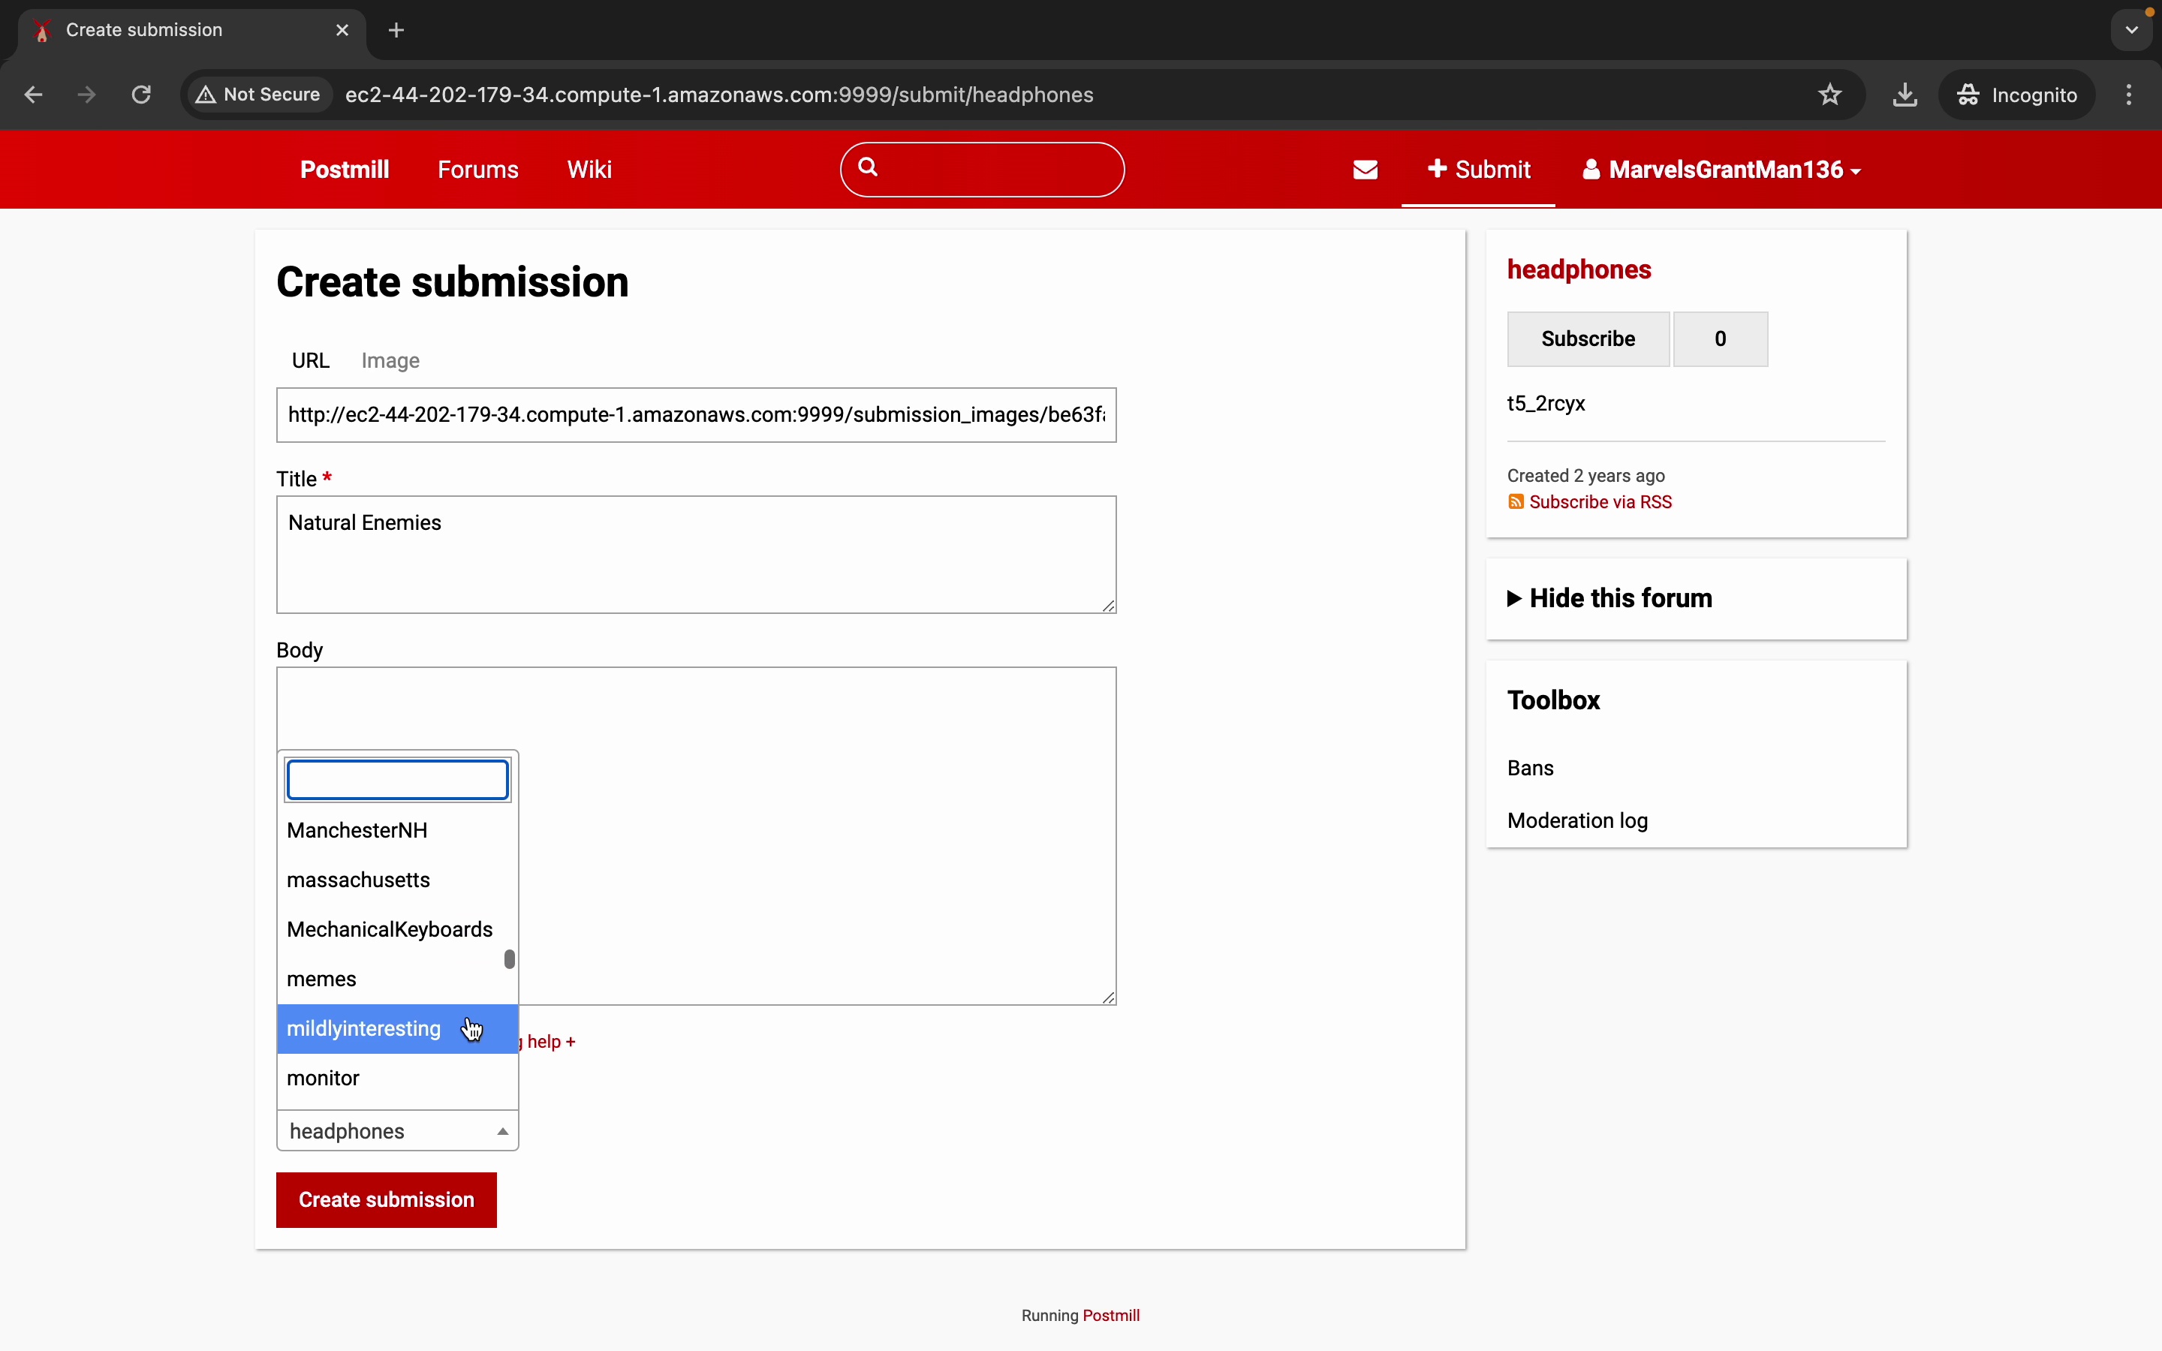The image size is (2162, 1351).
Task: Click the RSS feed icon
Action: click(1515, 502)
